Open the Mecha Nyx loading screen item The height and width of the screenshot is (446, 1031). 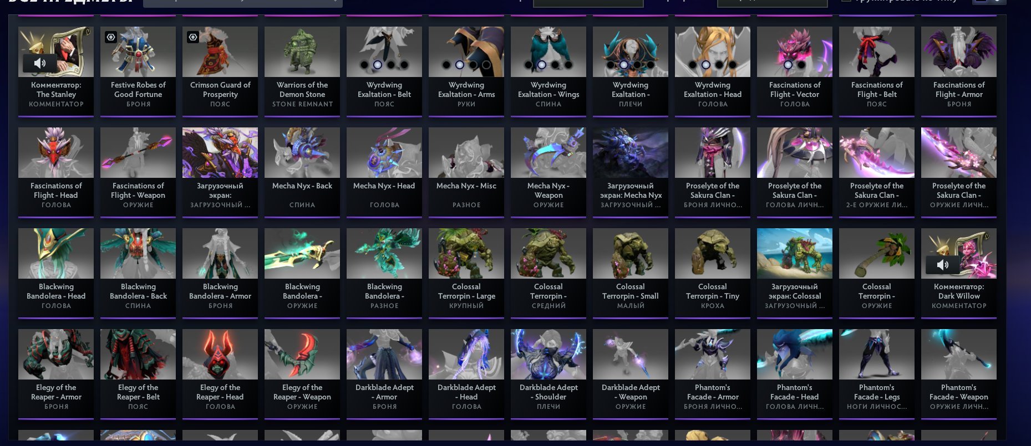tap(631, 172)
